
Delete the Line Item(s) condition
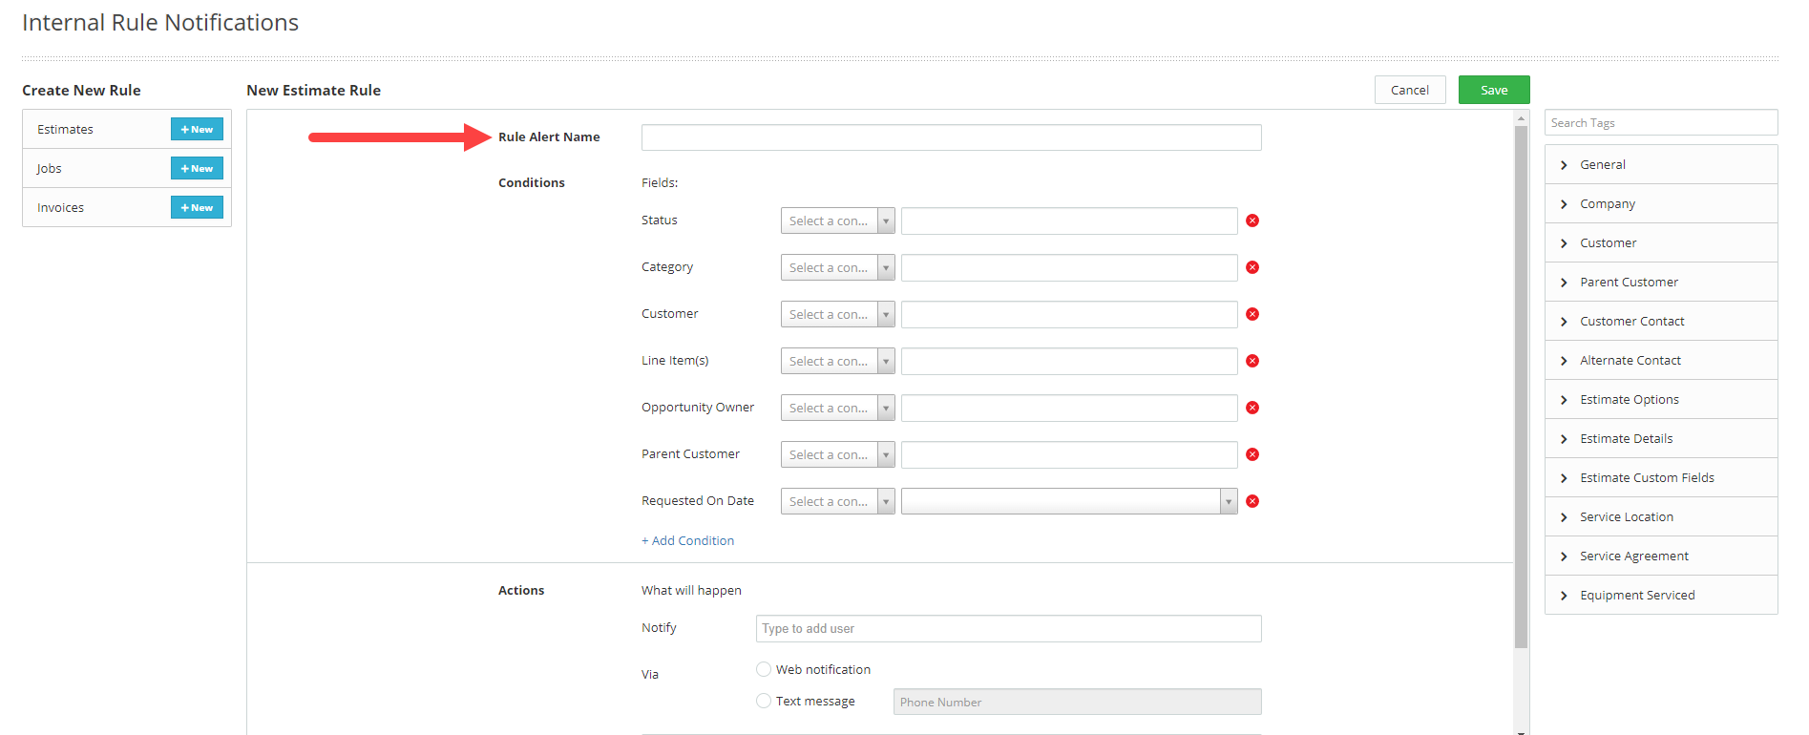(x=1252, y=361)
